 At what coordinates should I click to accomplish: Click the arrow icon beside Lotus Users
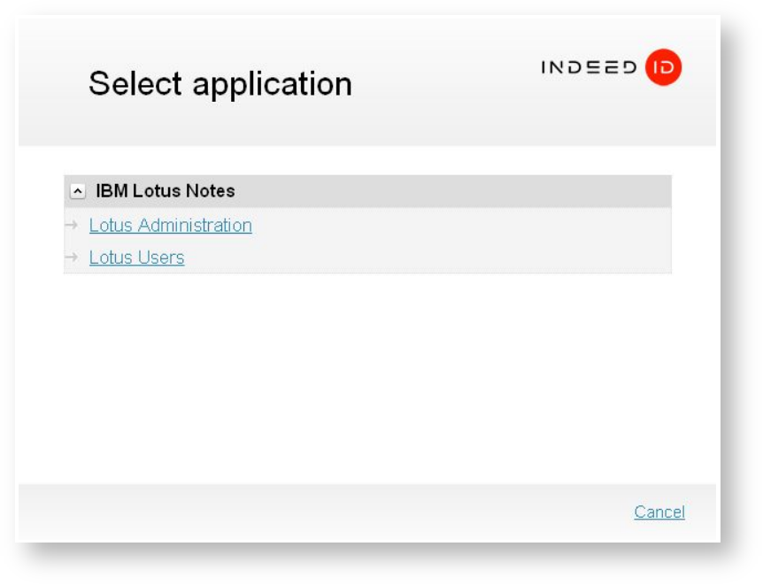tap(72, 258)
